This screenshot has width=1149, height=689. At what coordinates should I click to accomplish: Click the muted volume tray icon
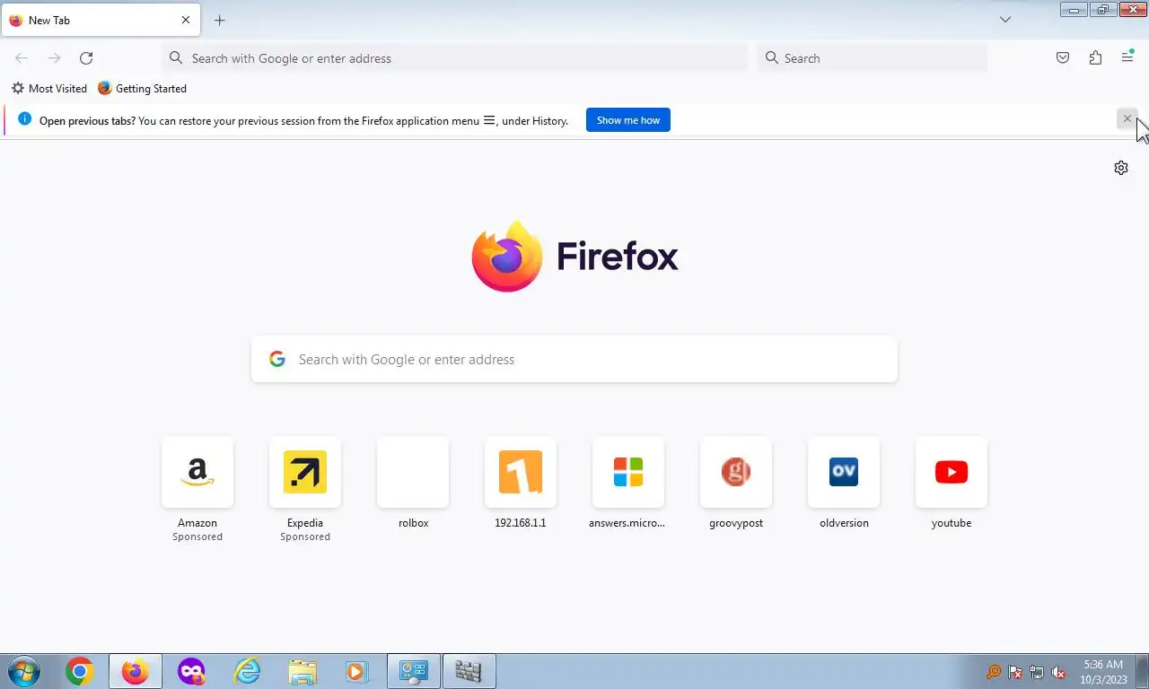1059,672
